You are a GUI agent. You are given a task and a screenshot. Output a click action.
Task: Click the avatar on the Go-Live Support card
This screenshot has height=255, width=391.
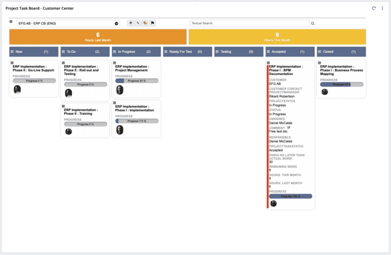(x=17, y=89)
